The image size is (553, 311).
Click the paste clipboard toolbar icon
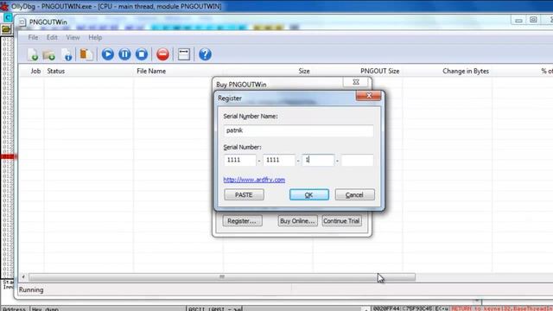point(86,54)
